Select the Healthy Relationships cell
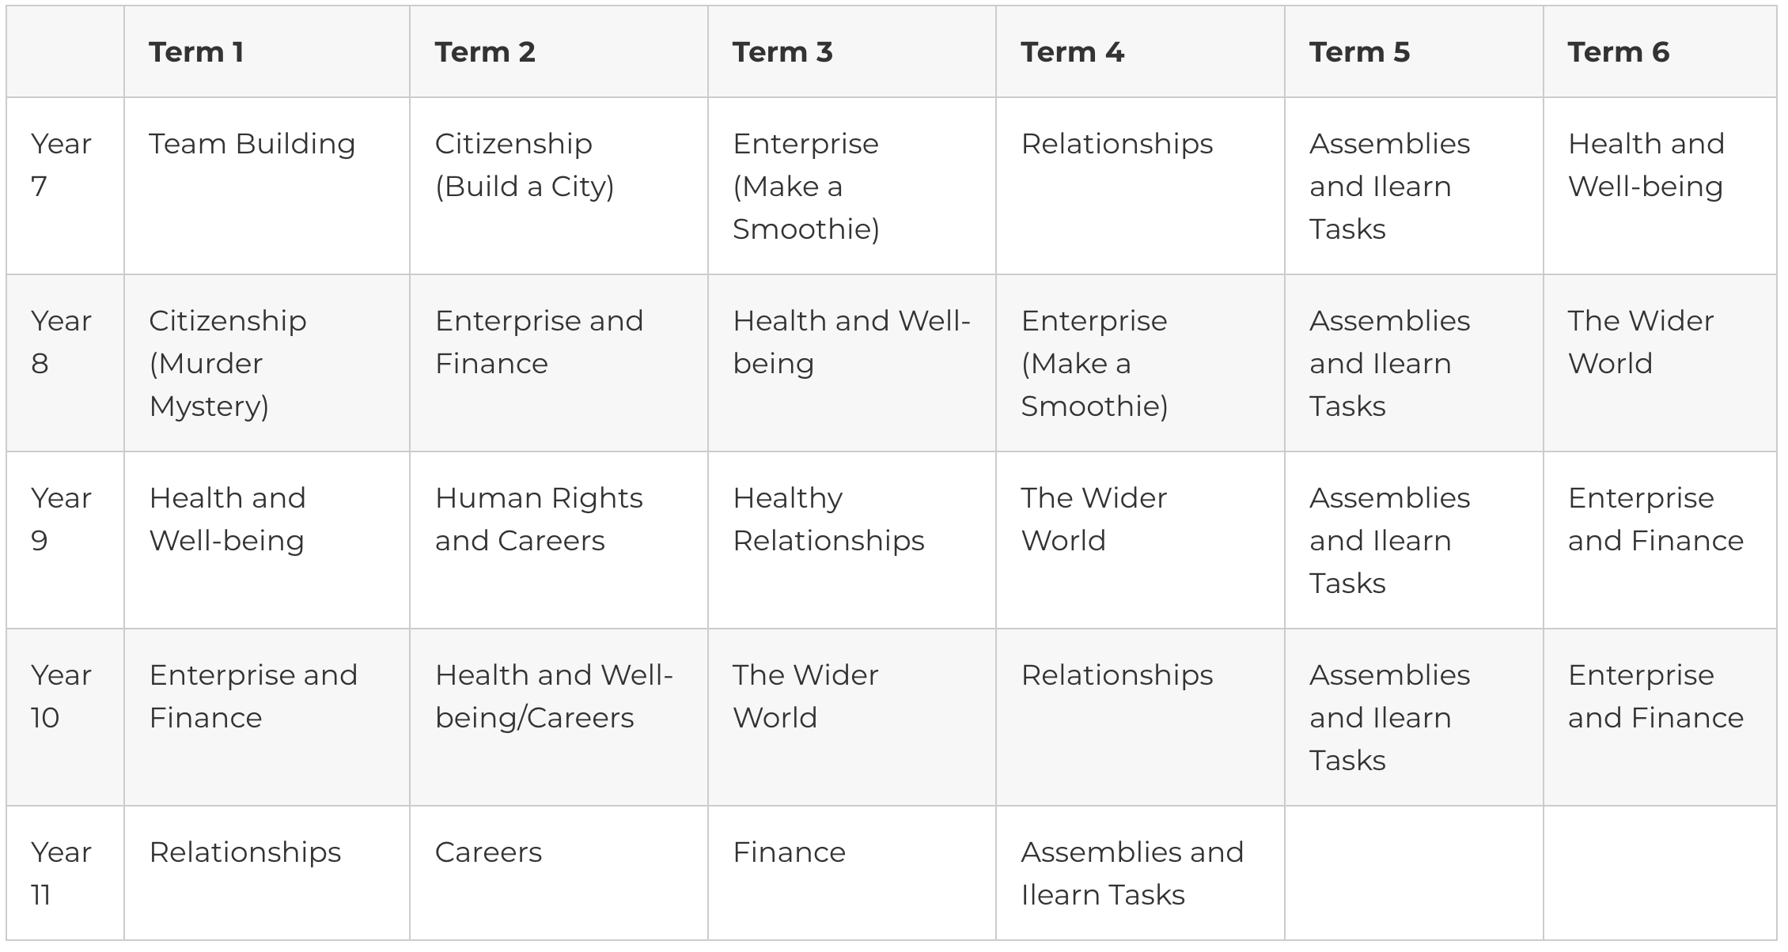1788x952 pixels. (828, 519)
